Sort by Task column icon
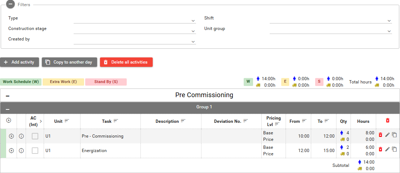400x173 pixels. point(116,121)
